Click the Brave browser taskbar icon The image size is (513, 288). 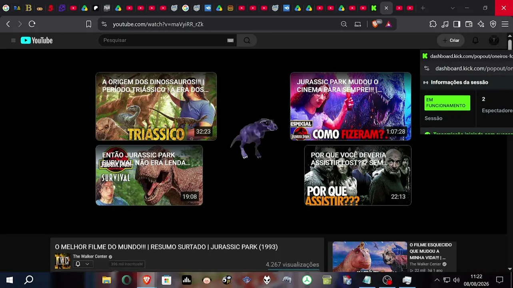pos(146,280)
